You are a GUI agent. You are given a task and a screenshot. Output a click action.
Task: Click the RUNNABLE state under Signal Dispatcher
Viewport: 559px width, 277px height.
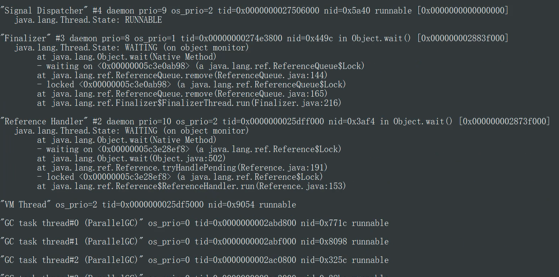click(143, 20)
